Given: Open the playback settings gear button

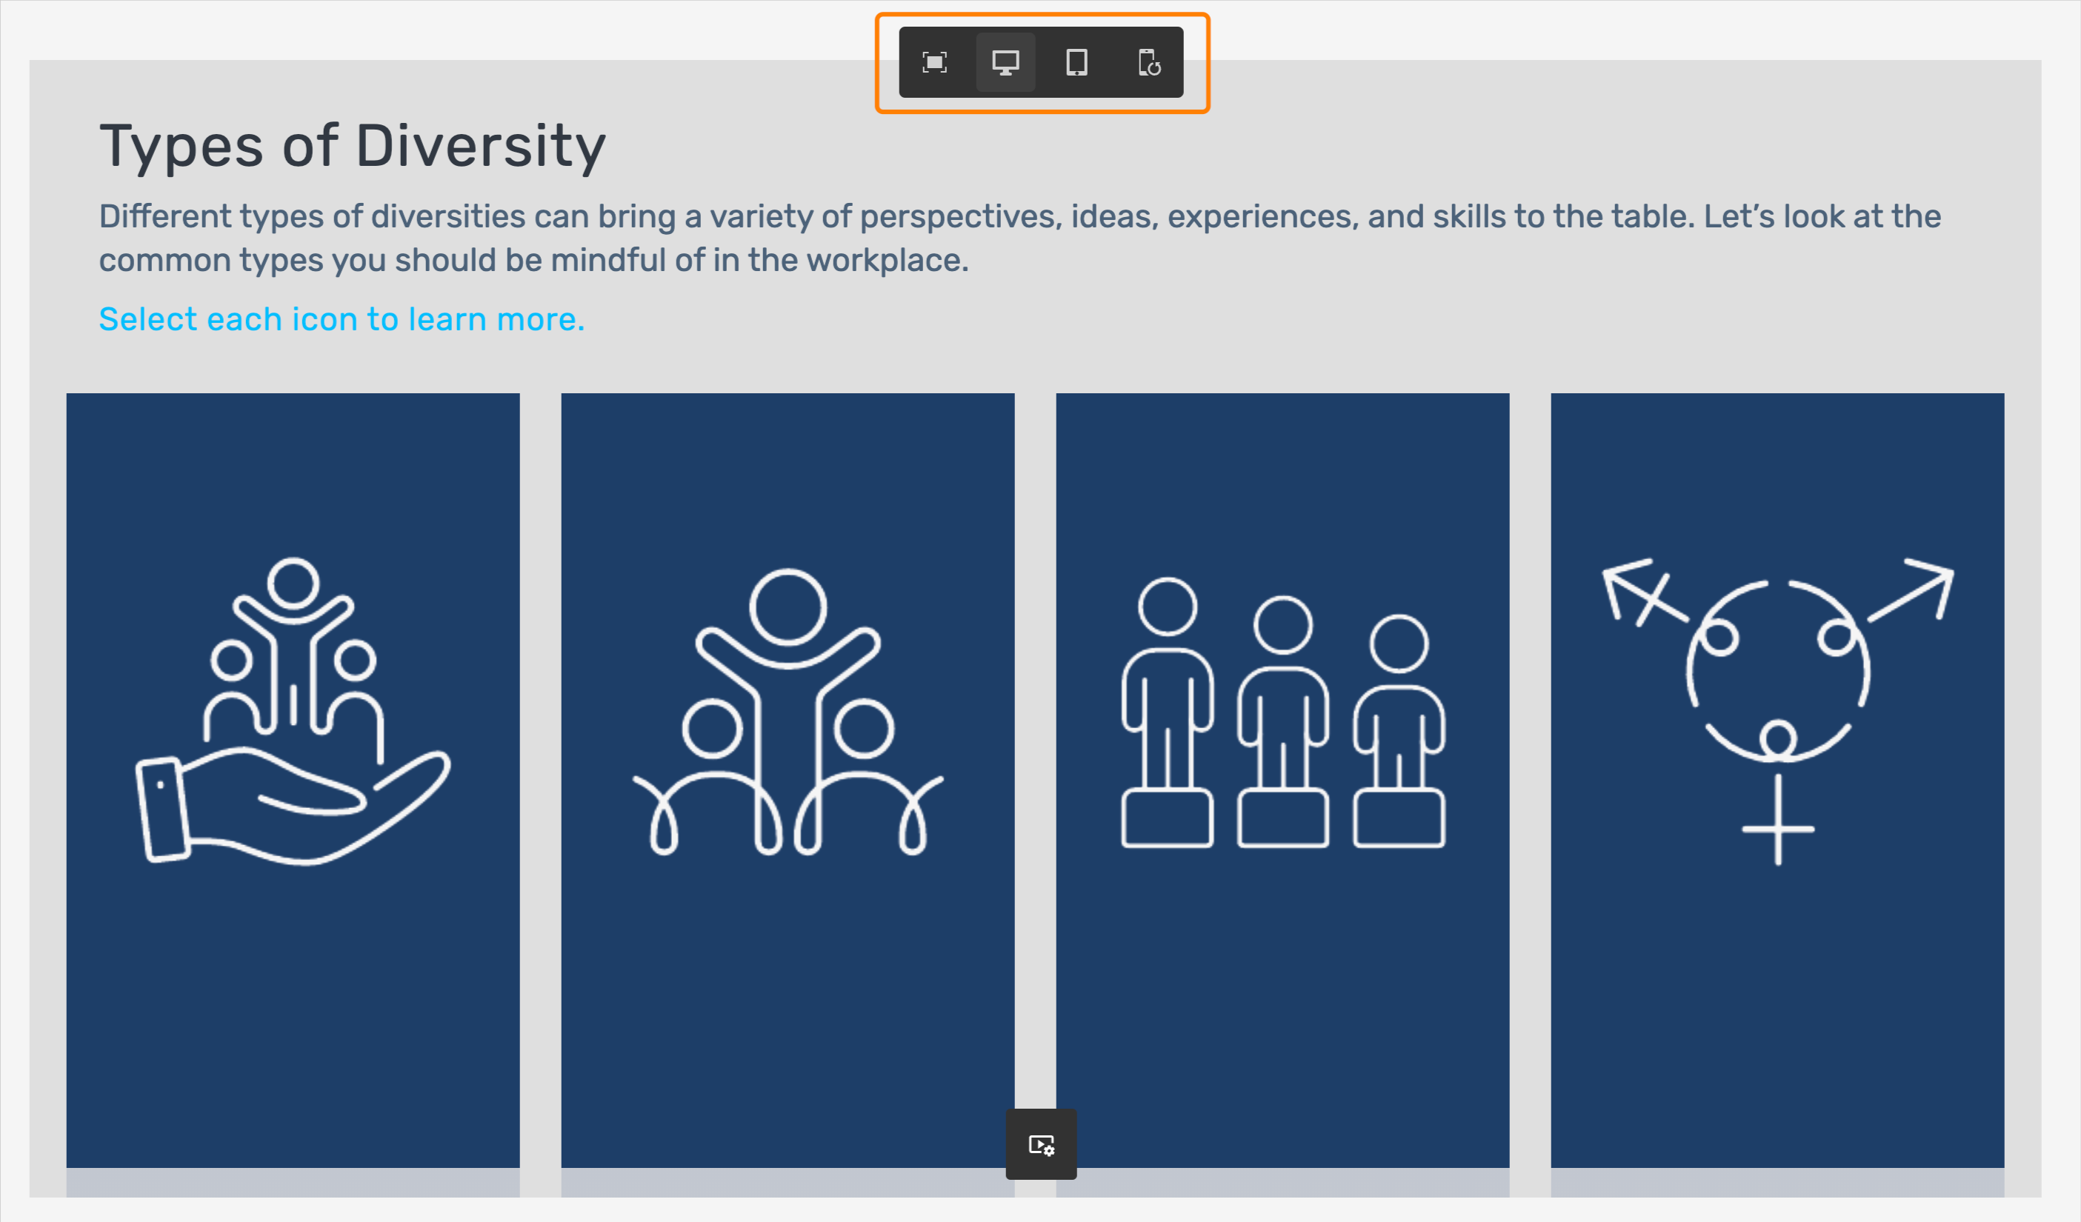Looking at the screenshot, I should click(x=1040, y=1144).
